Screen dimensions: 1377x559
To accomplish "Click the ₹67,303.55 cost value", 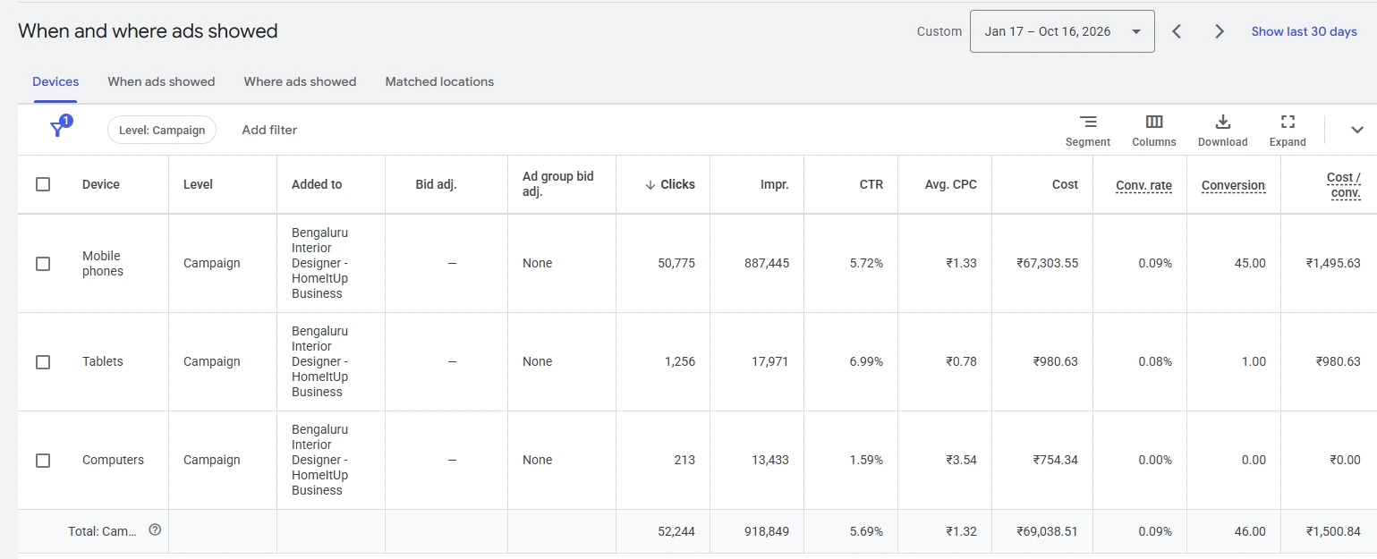I will (1048, 263).
